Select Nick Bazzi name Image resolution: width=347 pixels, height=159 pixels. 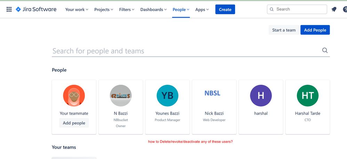click(214, 113)
